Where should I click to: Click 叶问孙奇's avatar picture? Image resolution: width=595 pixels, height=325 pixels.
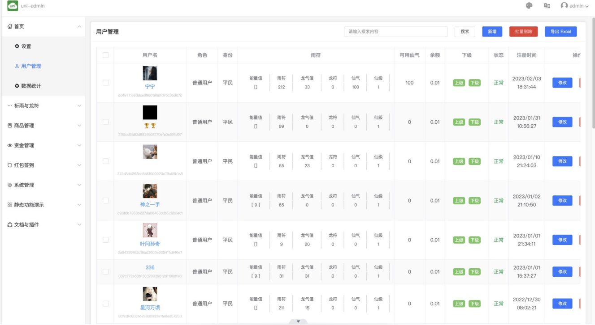150,230
